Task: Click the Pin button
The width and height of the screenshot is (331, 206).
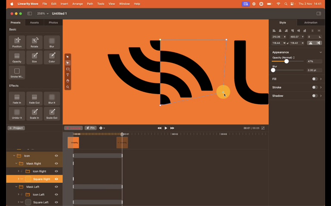Action: [91, 128]
